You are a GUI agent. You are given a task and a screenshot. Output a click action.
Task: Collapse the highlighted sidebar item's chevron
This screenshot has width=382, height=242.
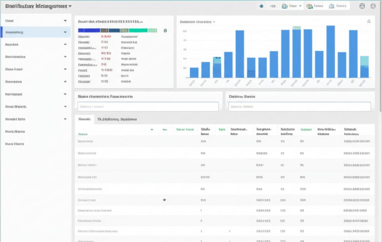click(65, 32)
